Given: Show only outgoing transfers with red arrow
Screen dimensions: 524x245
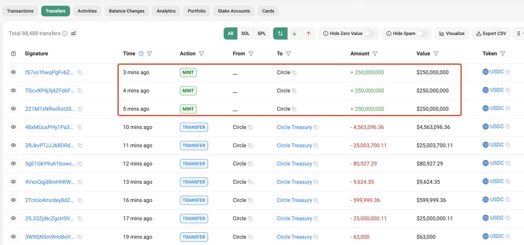Looking at the screenshot, I should point(308,34).
